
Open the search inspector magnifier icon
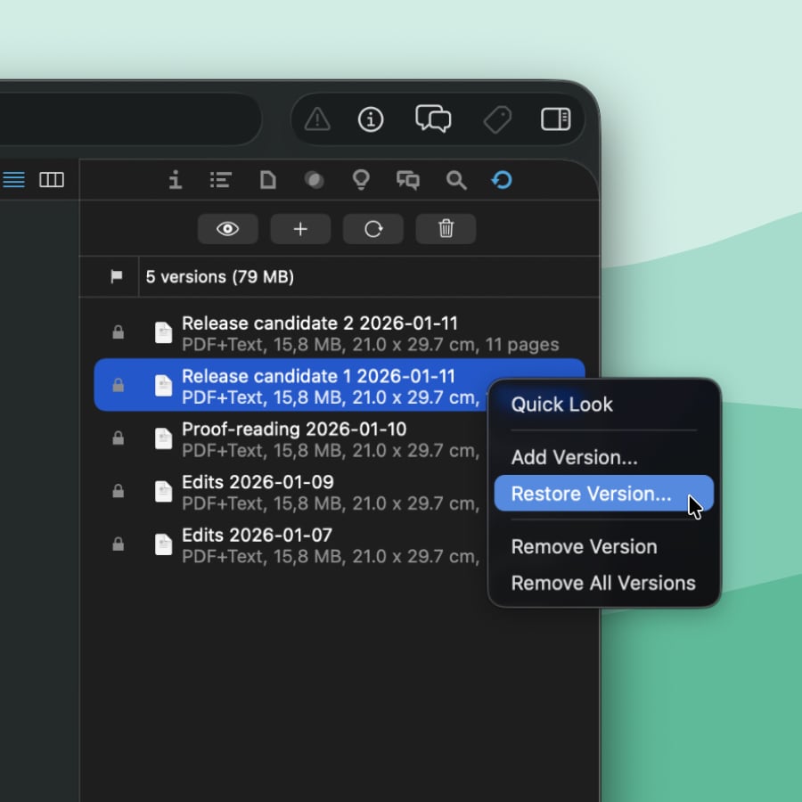(456, 181)
